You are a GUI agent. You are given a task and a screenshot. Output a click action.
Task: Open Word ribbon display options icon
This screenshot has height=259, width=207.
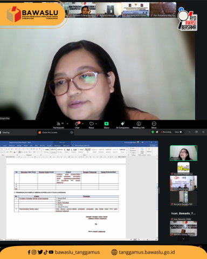click(143, 142)
